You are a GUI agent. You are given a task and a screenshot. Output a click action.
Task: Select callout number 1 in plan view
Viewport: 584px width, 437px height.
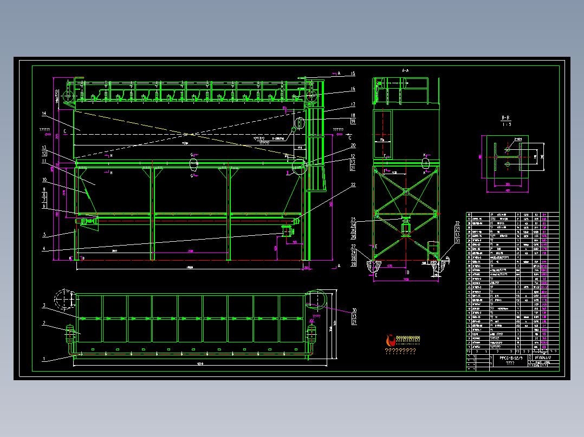[44, 359]
